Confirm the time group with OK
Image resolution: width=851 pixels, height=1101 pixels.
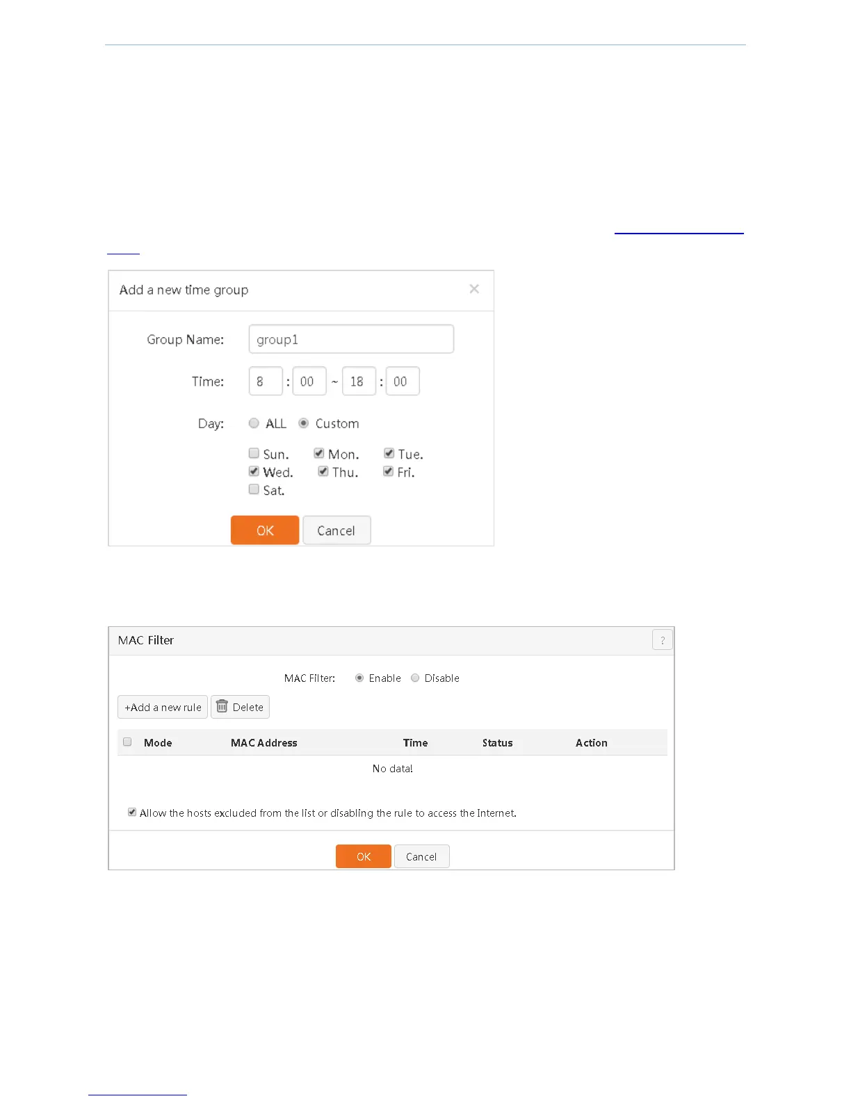(265, 530)
